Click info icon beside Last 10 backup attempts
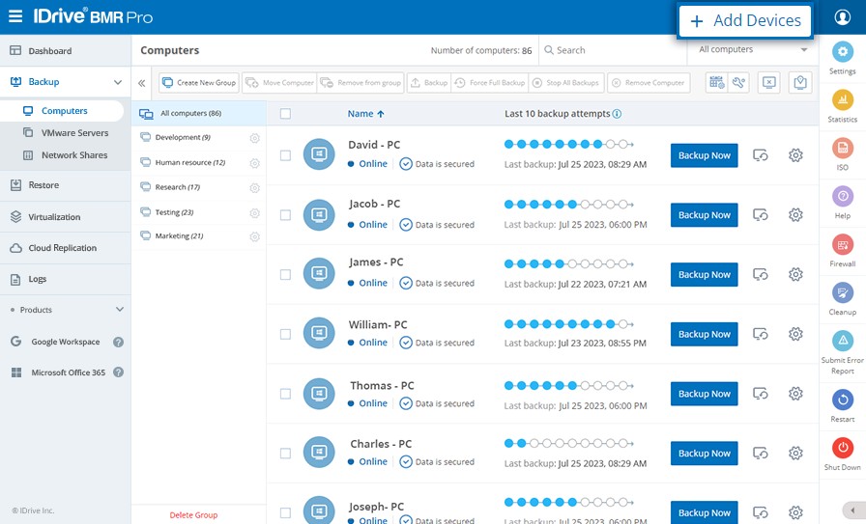Screen dimensions: 866x524 coord(617,114)
